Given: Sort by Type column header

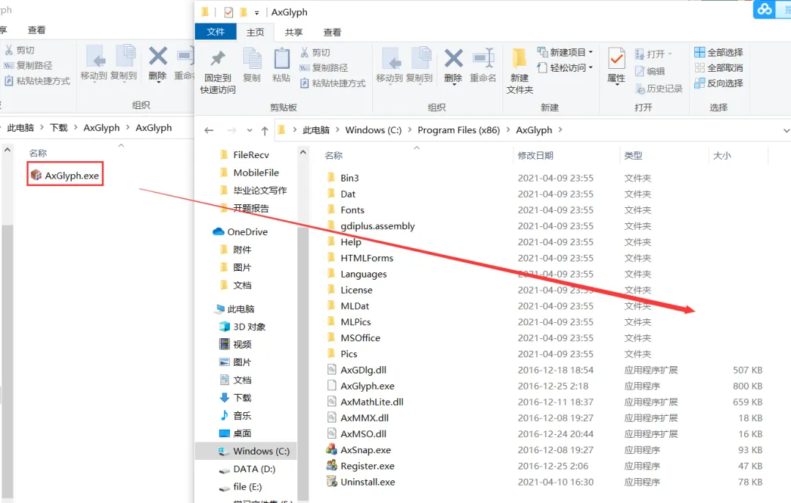Looking at the screenshot, I should (x=633, y=155).
